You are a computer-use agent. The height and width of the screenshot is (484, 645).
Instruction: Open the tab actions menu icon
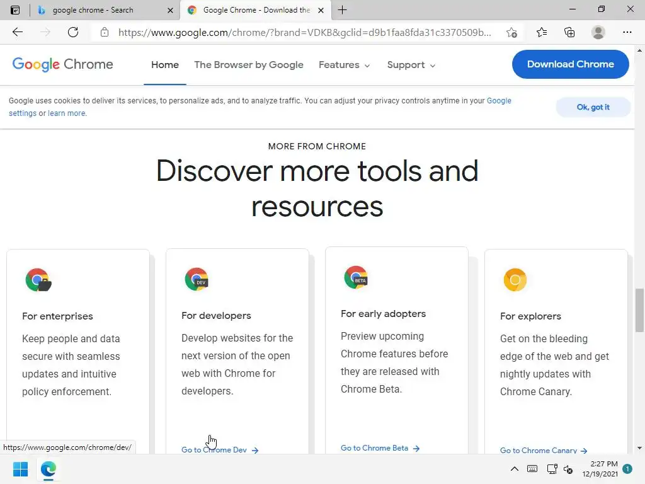(15, 10)
